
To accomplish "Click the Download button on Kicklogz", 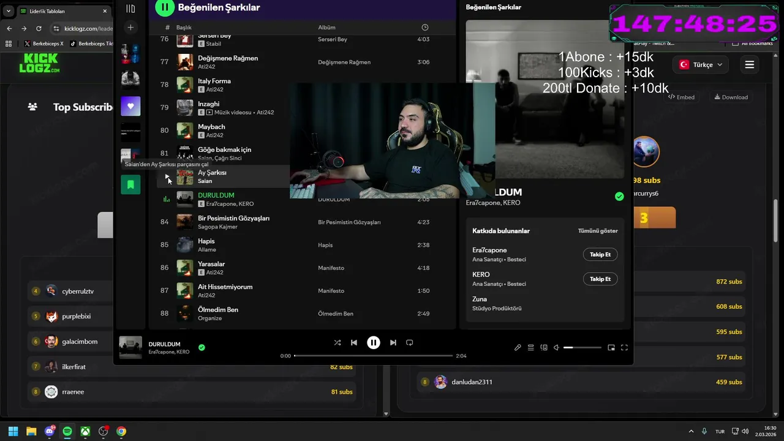I will click(x=731, y=97).
